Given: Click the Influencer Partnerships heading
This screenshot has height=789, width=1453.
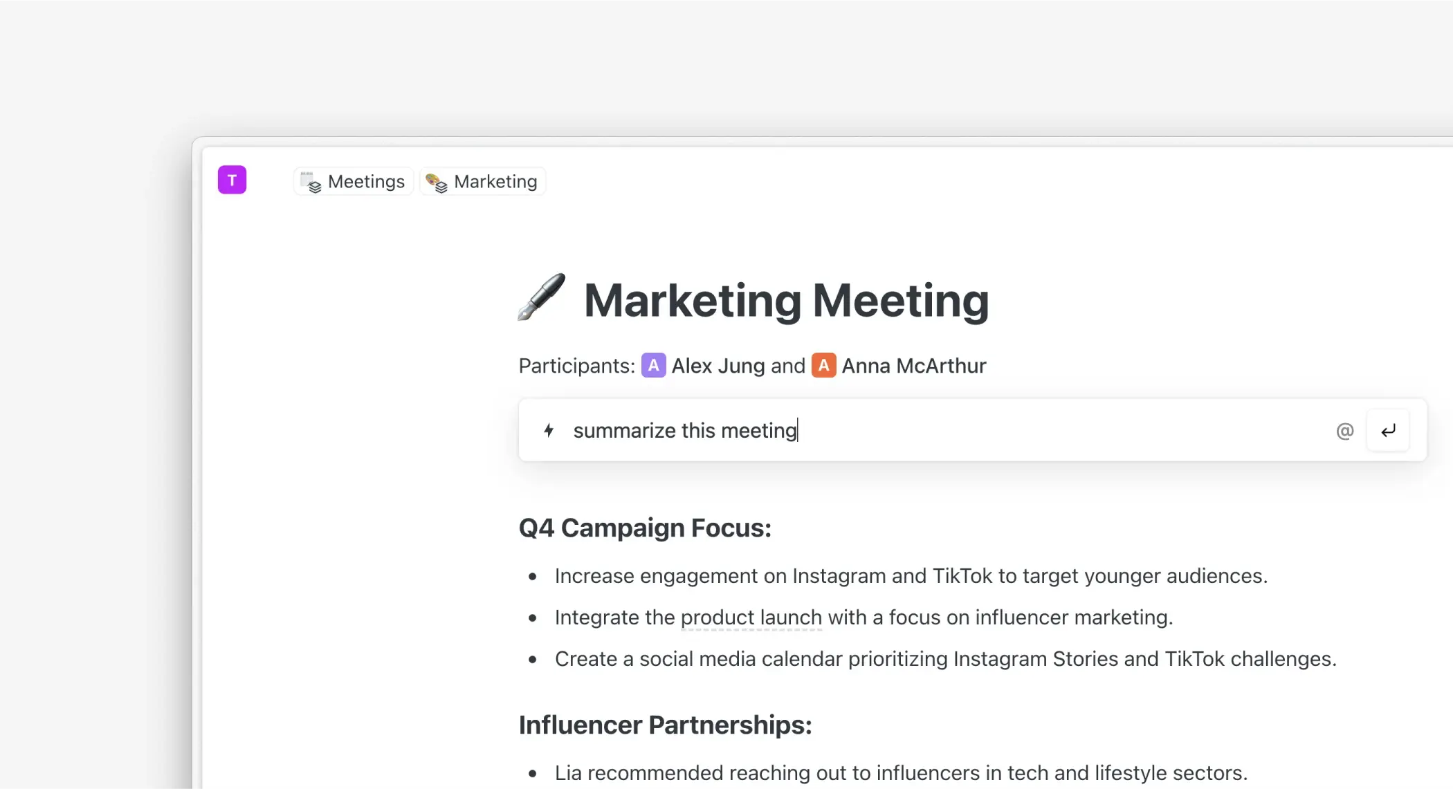Looking at the screenshot, I should point(665,725).
